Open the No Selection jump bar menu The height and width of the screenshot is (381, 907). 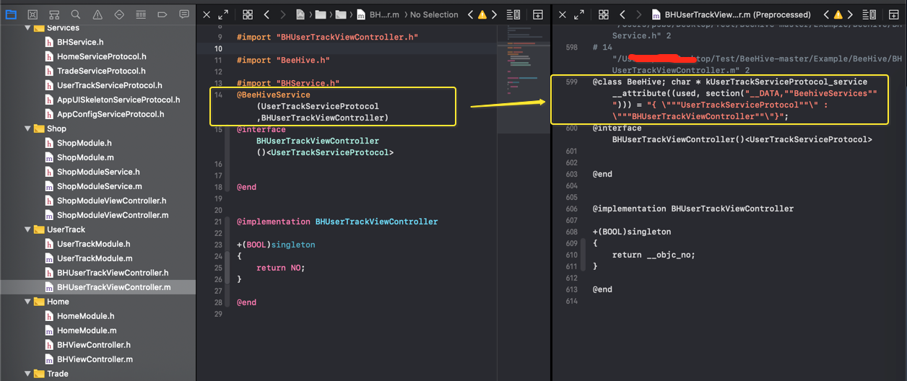pos(434,14)
